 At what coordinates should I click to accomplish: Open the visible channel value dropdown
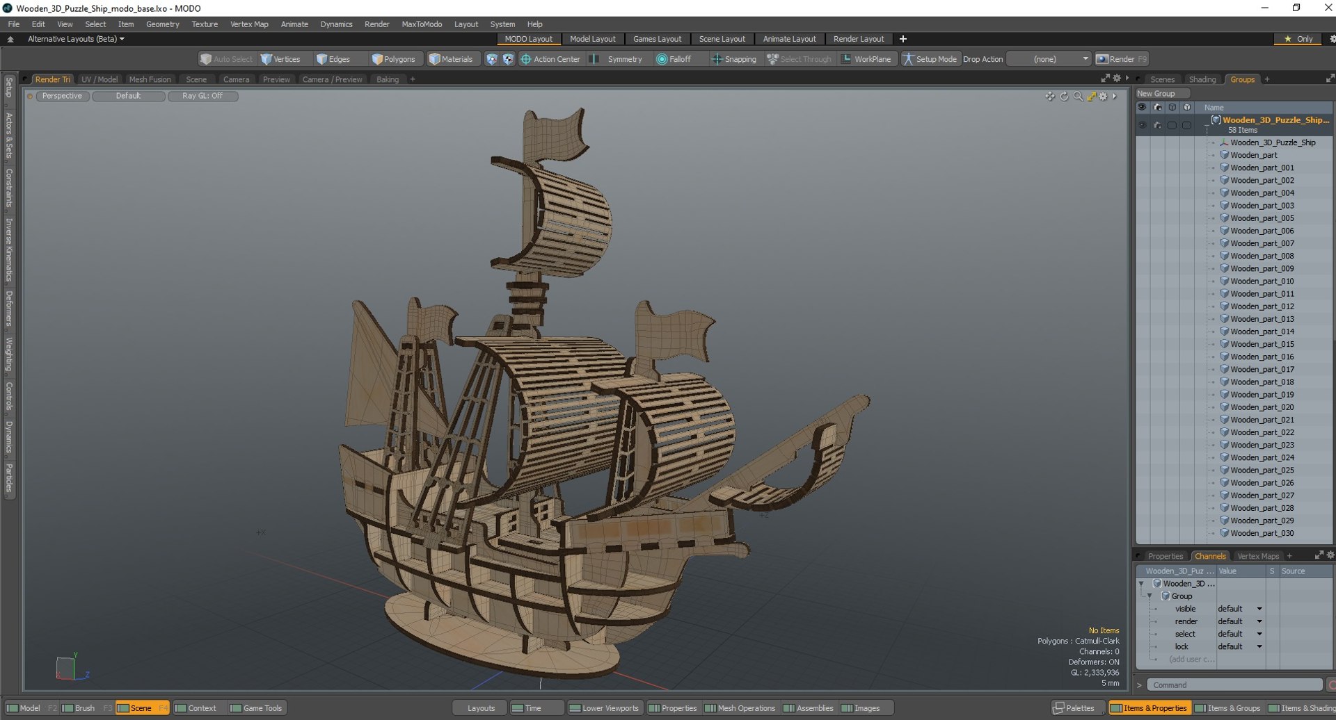[1239, 609]
